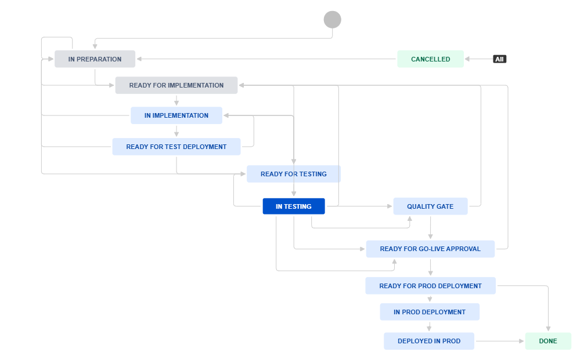Select the green DONE status node
Viewport: 584px width, 363px height.
click(x=548, y=341)
